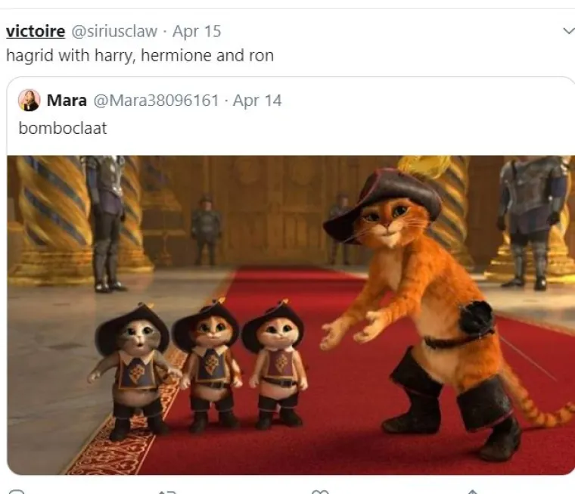The height and width of the screenshot is (494, 575).
Task: Click the @siriusclaw handle
Action: [114, 31]
